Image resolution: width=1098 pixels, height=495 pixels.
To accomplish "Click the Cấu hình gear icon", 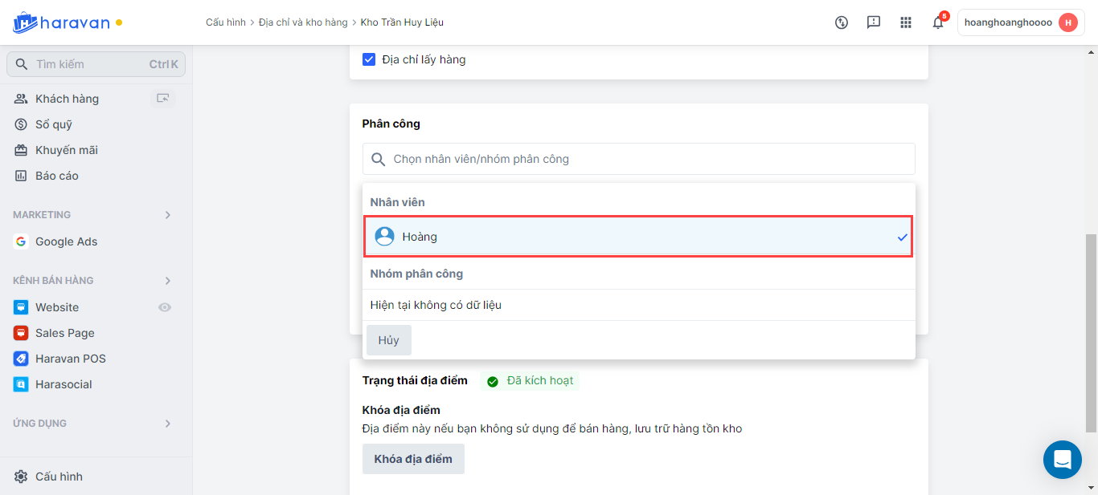I will 21,477.
